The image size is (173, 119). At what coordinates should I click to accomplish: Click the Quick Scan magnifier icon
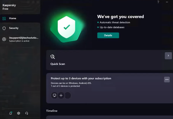point(53,57)
